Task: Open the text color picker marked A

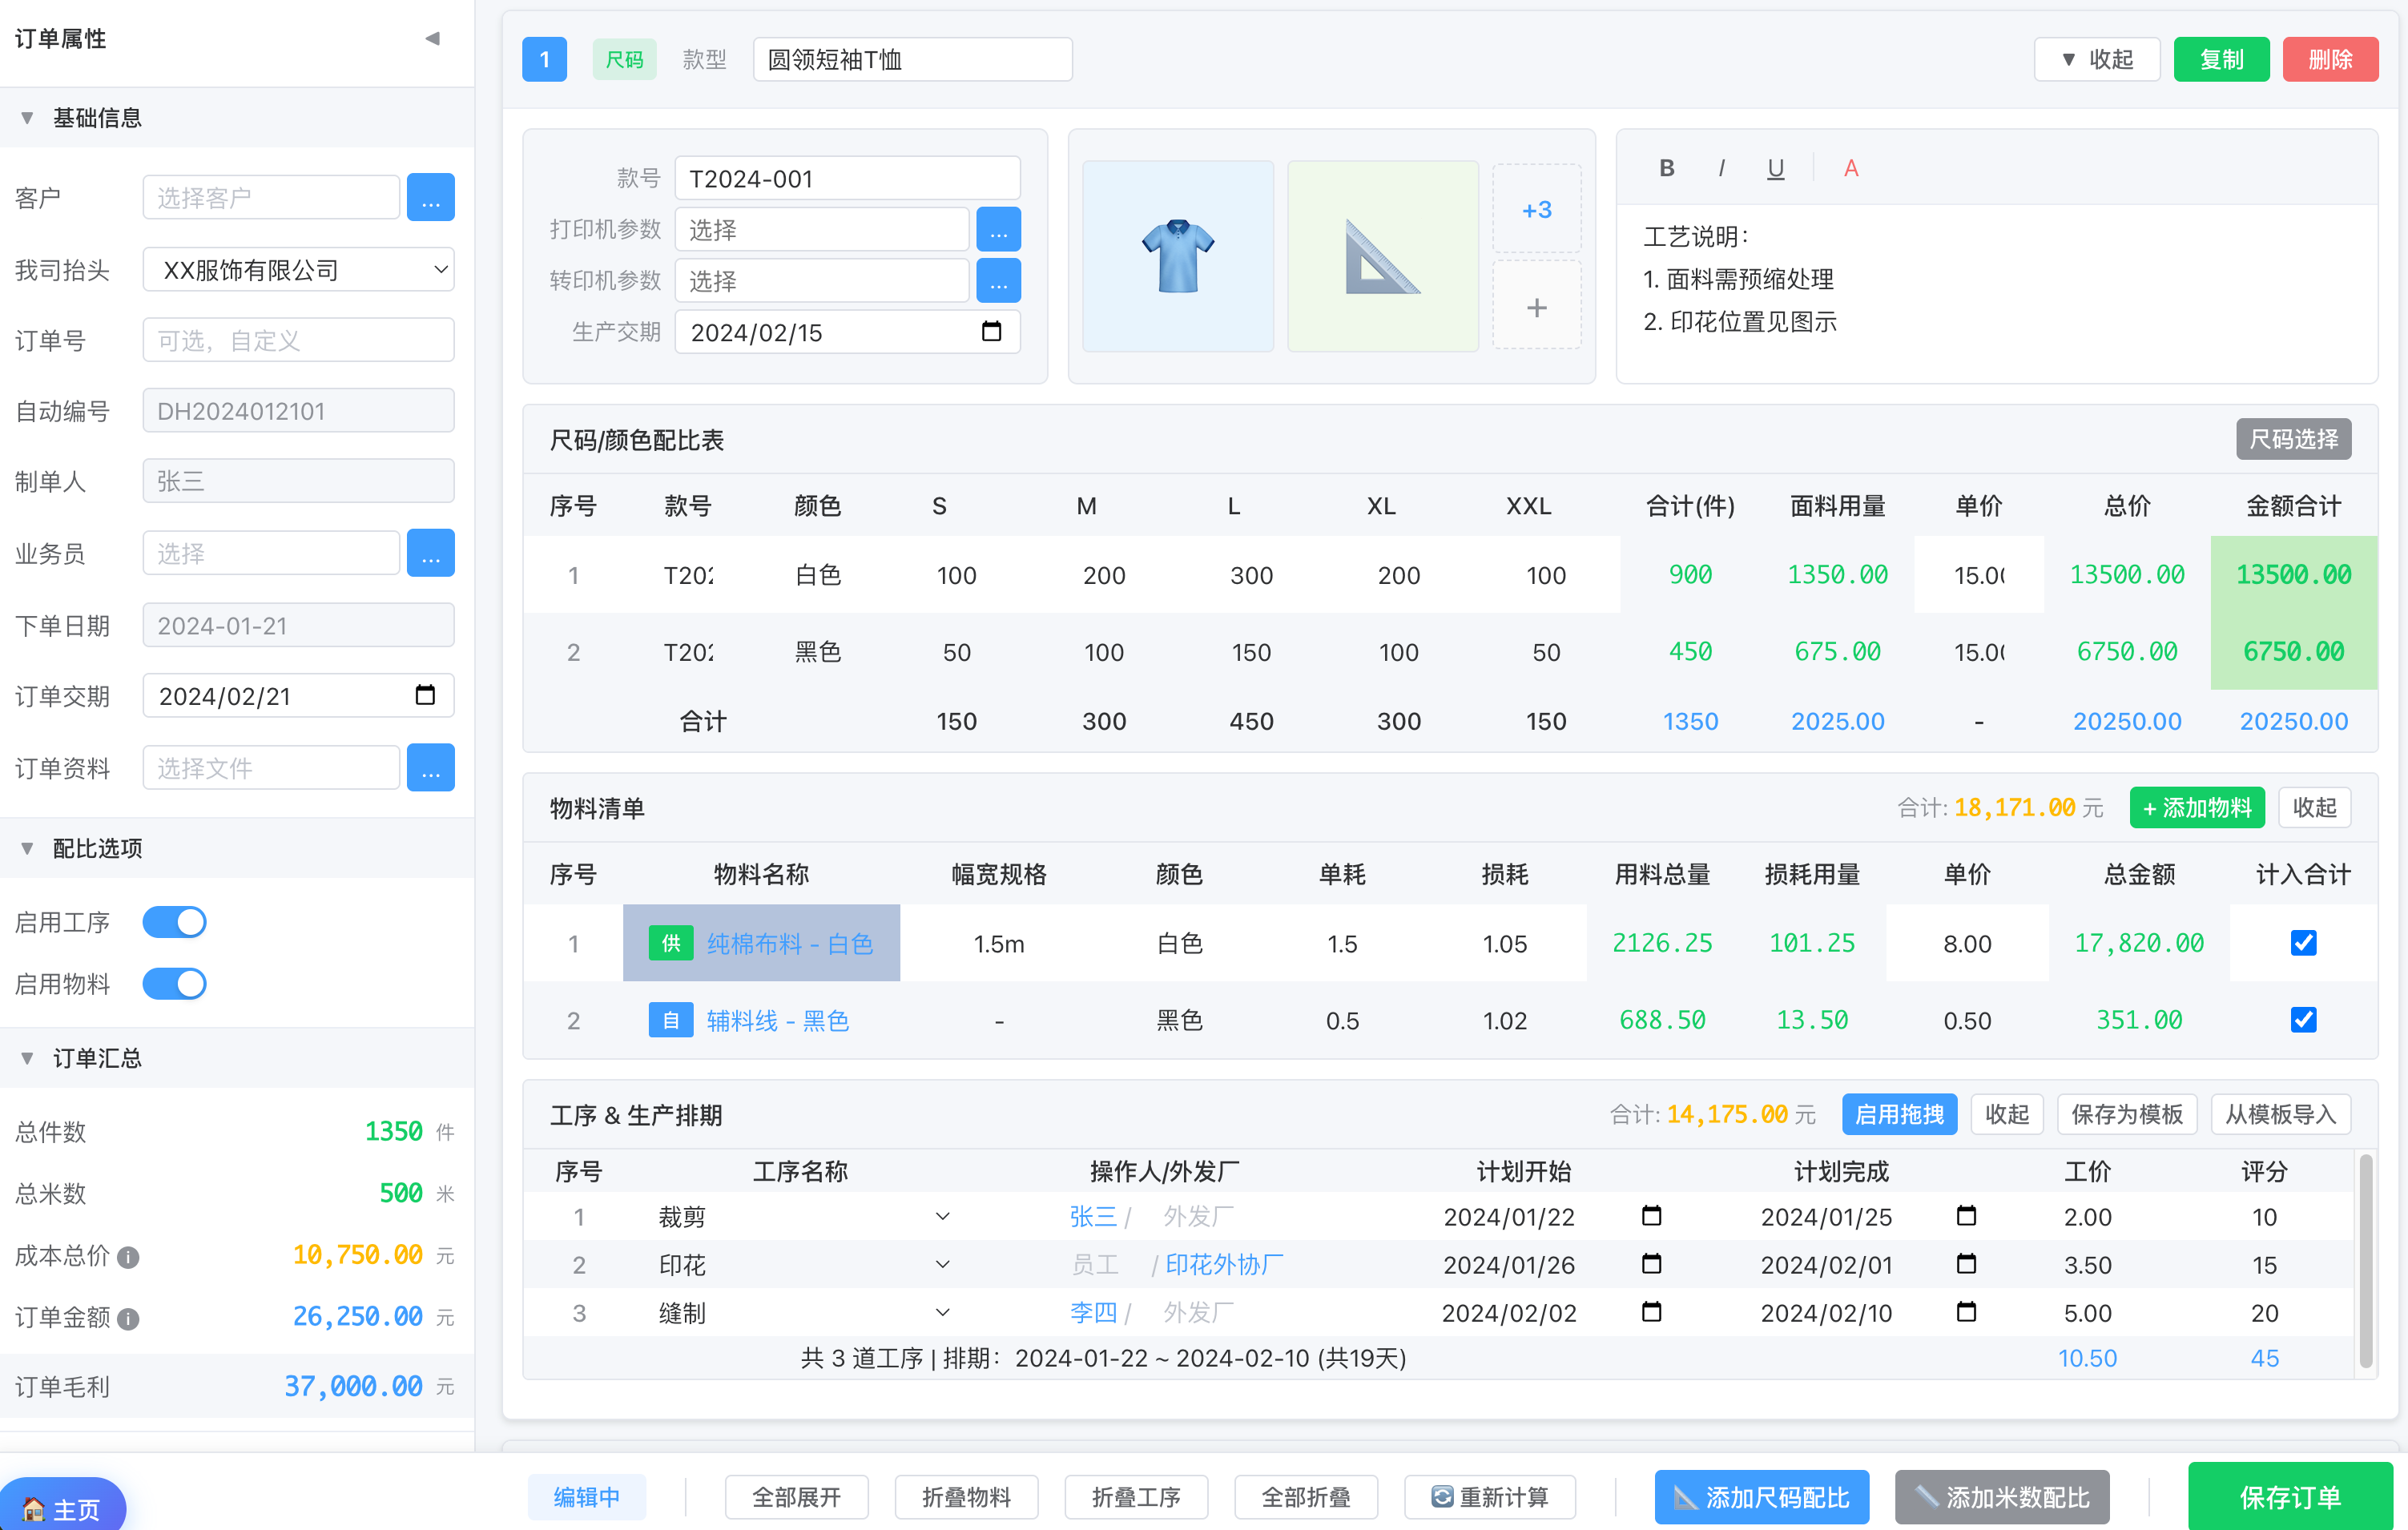Action: point(1850,167)
